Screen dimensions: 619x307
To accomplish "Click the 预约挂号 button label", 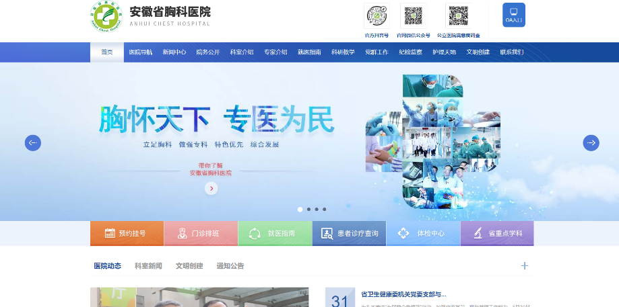I will 132,233.
